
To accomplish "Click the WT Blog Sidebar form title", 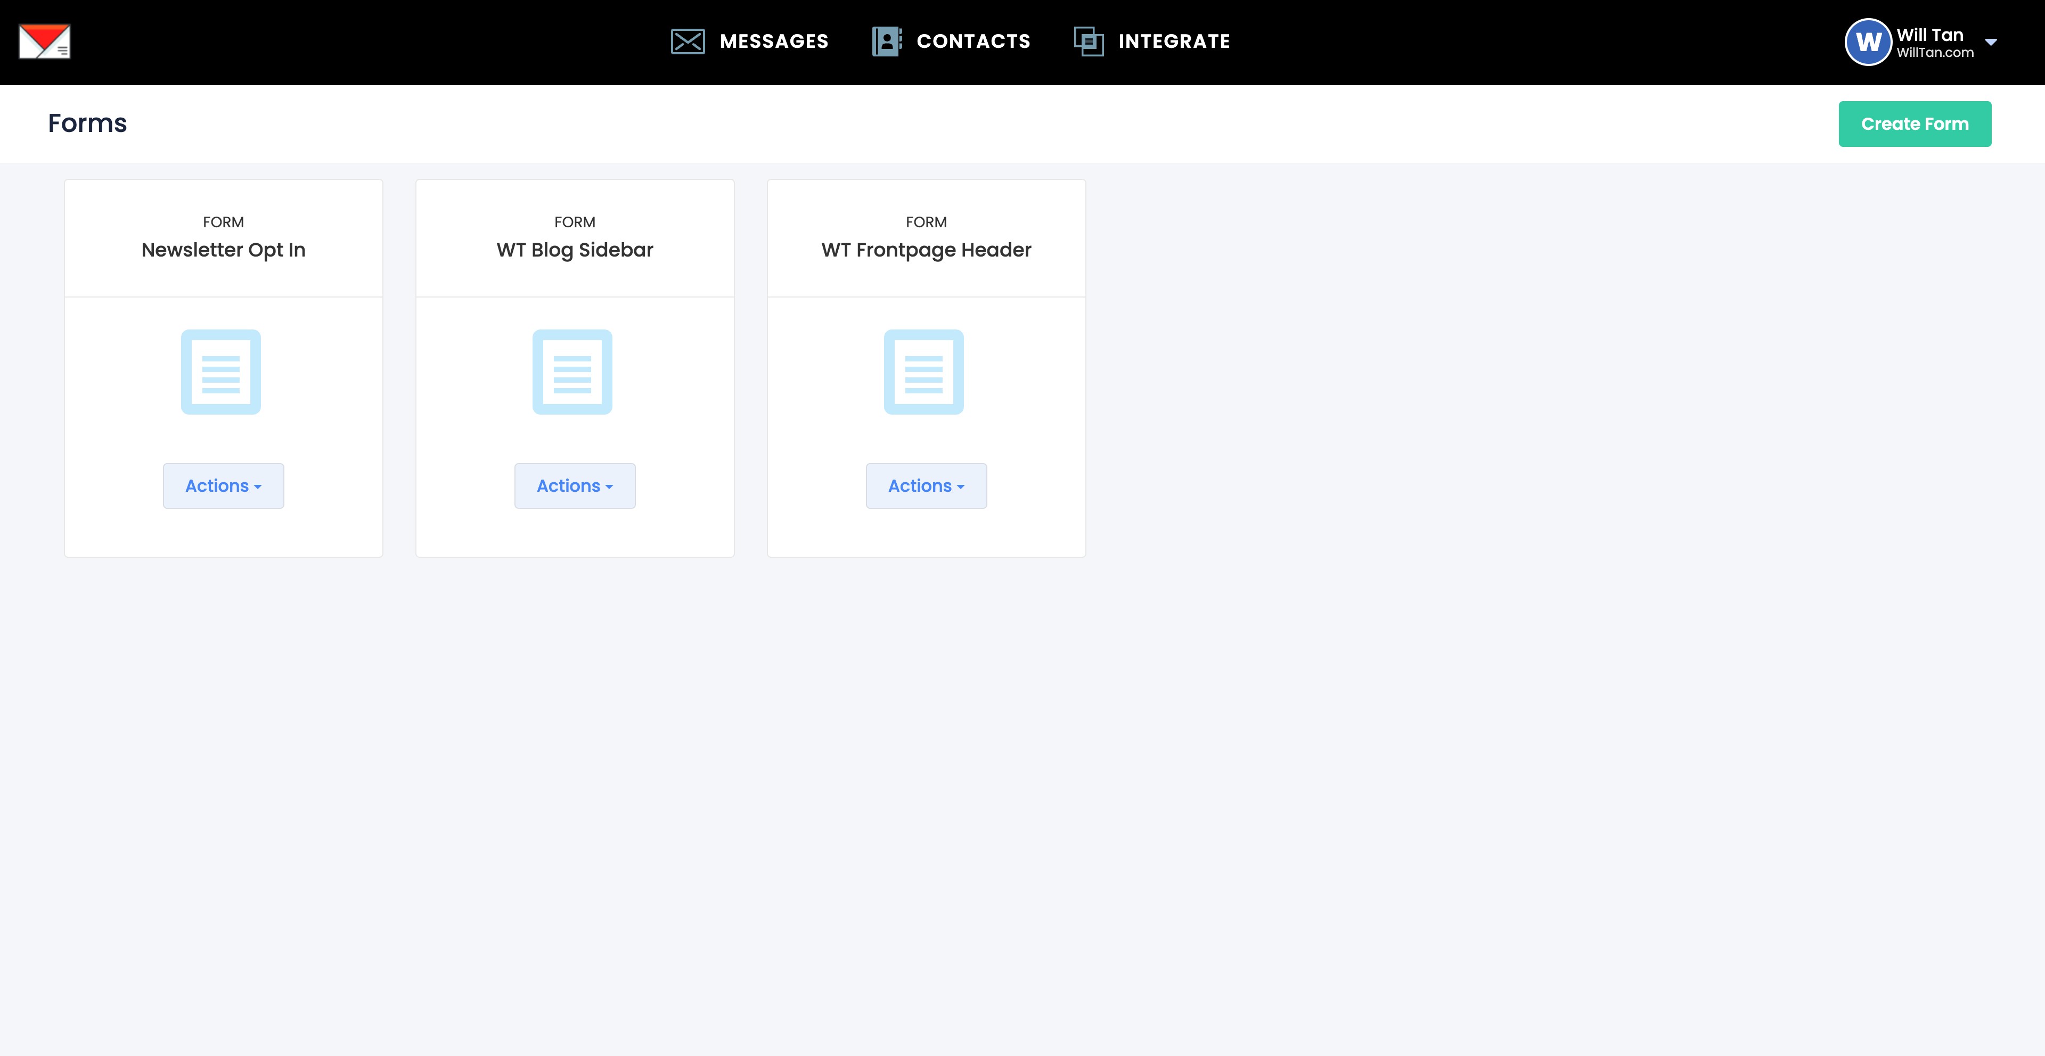I will tap(575, 250).
